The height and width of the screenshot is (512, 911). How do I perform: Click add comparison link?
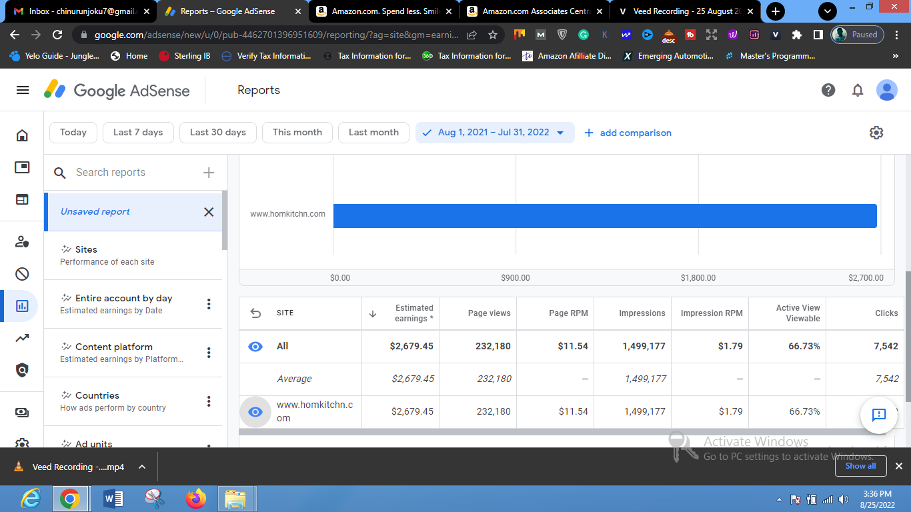coord(628,133)
